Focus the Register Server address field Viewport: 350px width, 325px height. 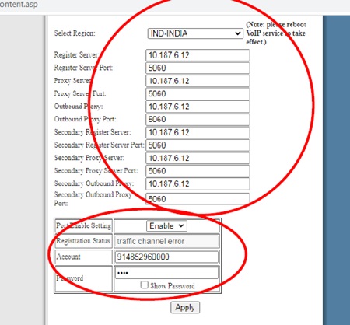[x=198, y=55]
